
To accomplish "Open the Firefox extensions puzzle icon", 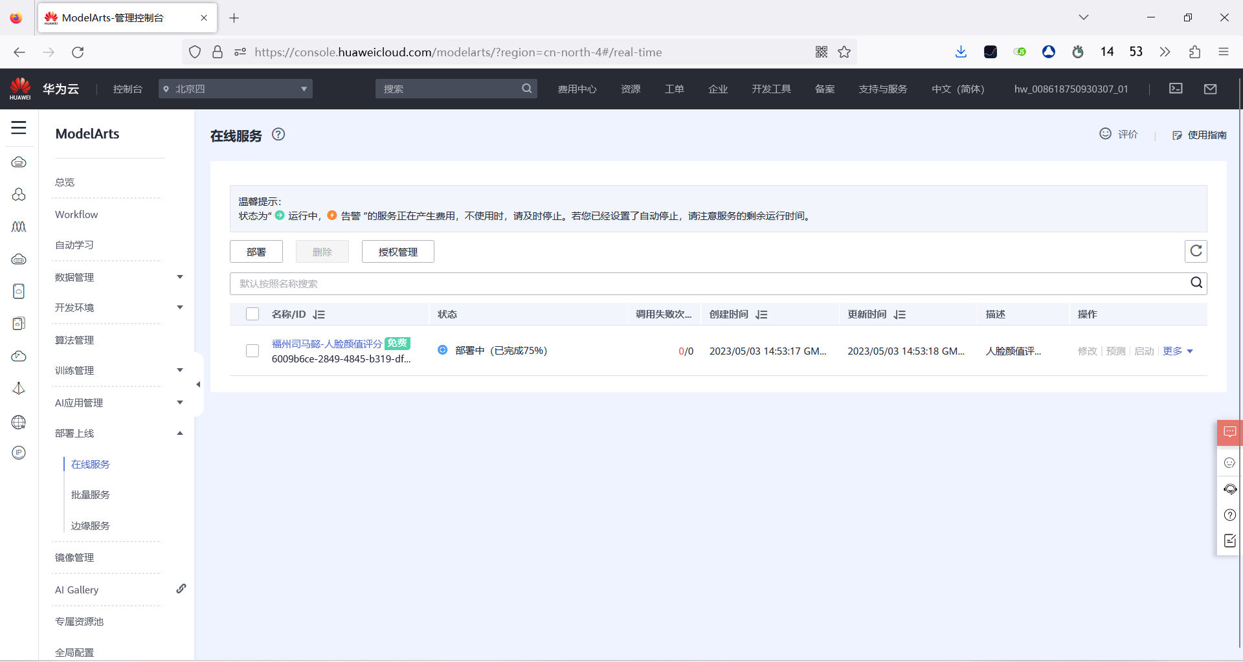I will tap(1194, 52).
